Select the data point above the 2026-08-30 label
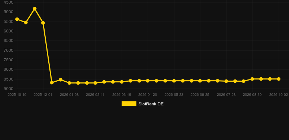 coord(252,79)
